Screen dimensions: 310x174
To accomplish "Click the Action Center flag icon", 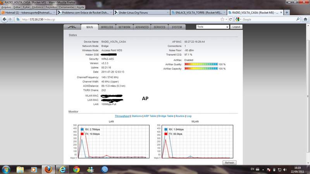I will (x=269, y=170).
